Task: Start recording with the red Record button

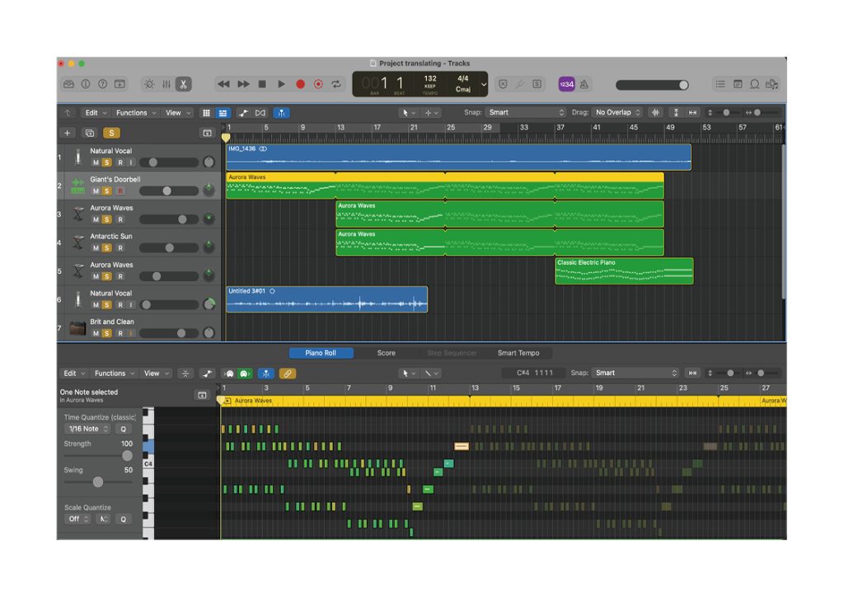Action: click(300, 84)
